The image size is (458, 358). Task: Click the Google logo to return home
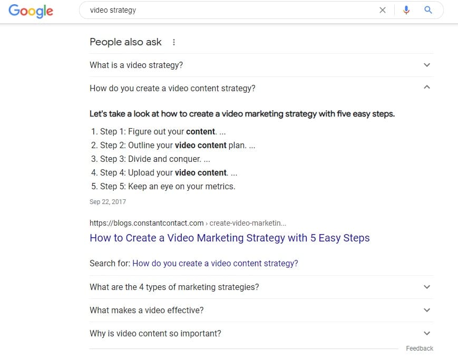tap(31, 11)
